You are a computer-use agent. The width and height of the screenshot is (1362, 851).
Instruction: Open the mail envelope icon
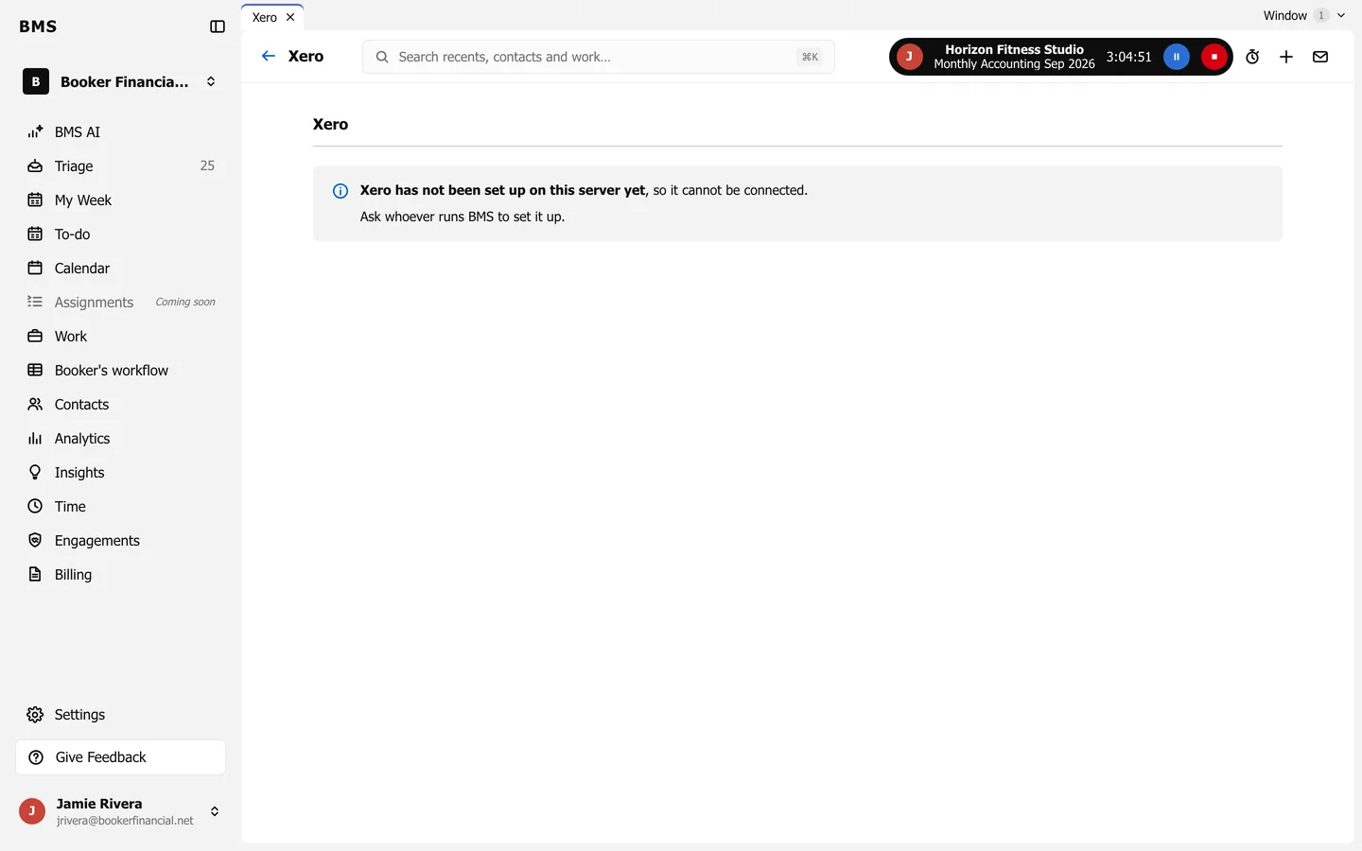click(1320, 57)
